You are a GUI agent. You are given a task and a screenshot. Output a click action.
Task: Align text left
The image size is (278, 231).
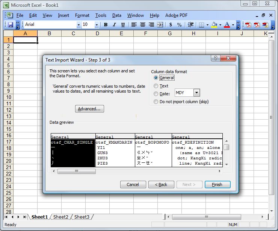tap(134, 25)
